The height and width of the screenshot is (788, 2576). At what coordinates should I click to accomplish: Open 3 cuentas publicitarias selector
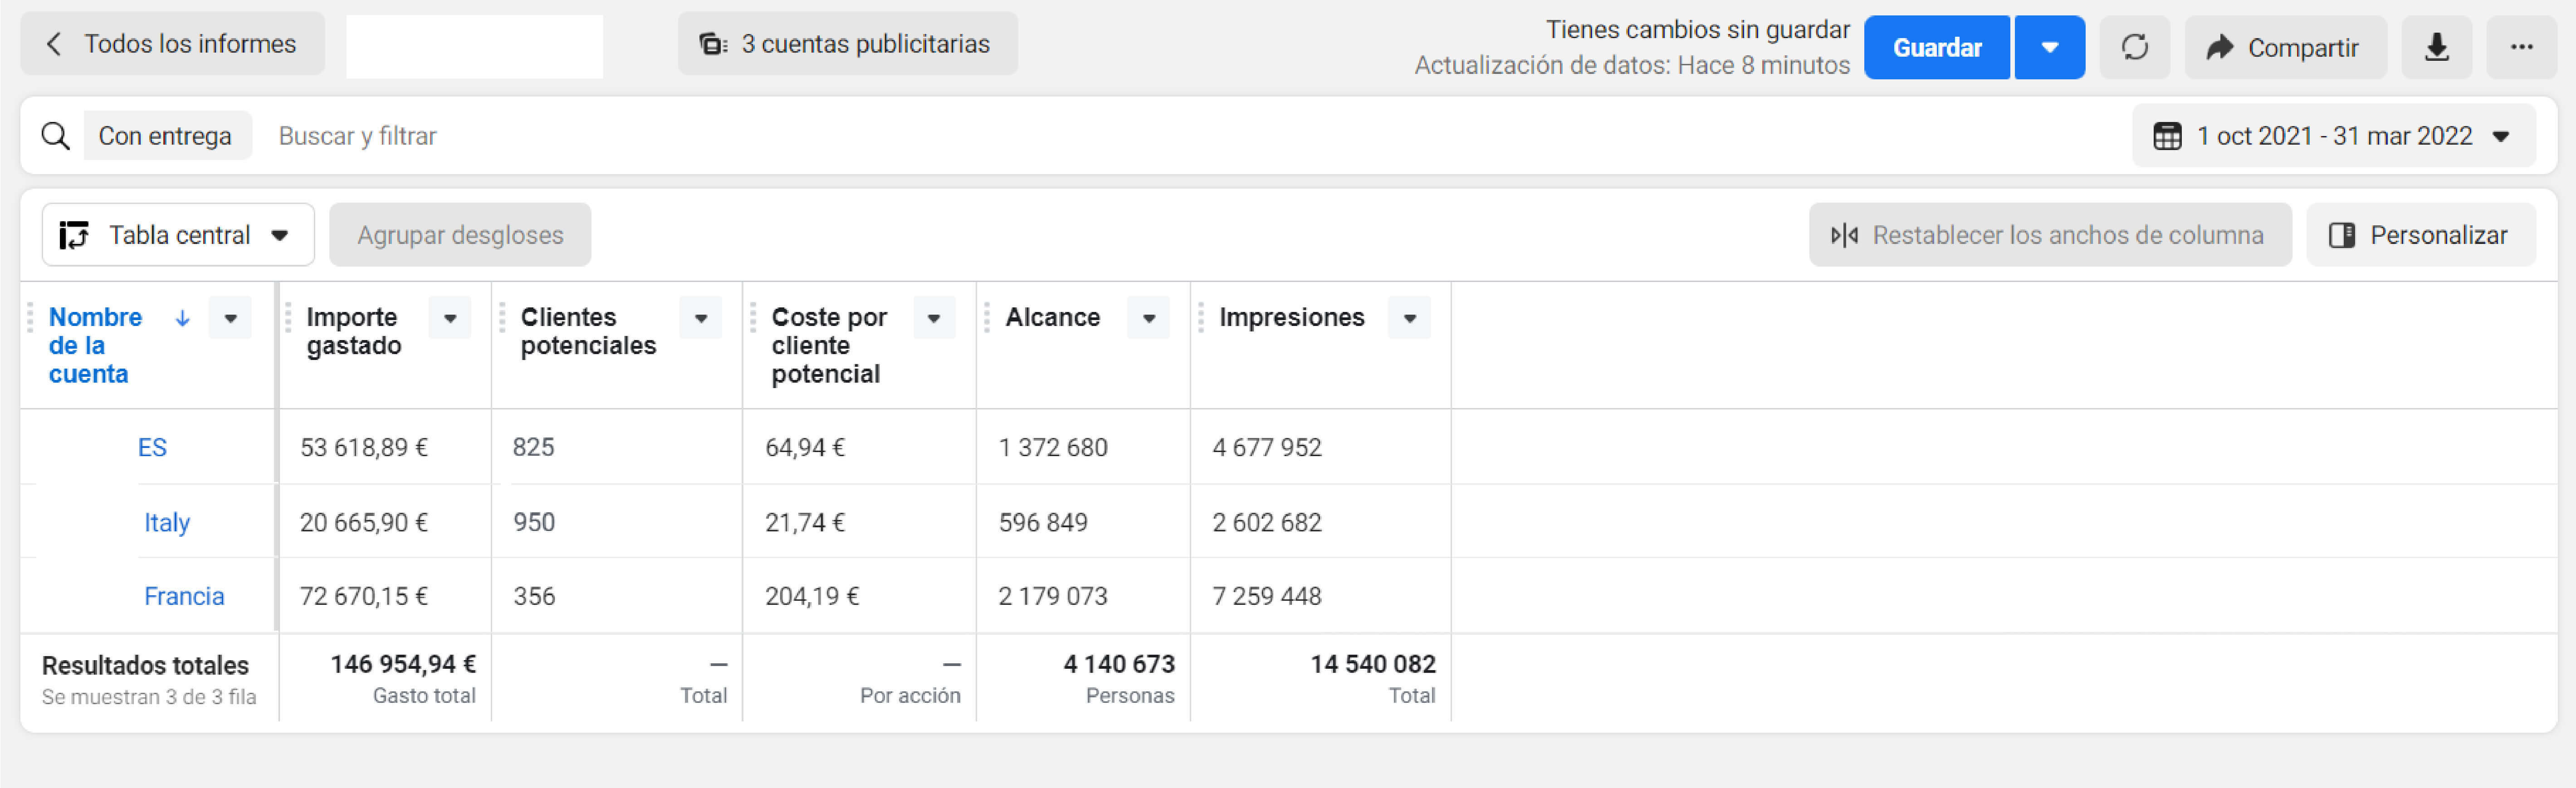pyautogui.click(x=847, y=44)
